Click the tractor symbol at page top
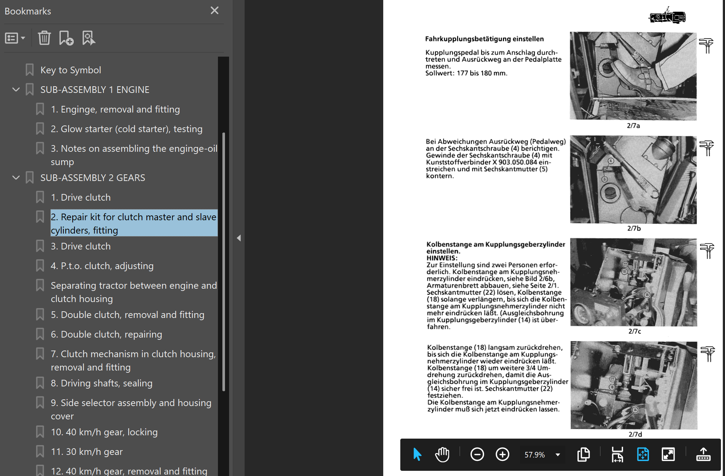 pos(667,16)
